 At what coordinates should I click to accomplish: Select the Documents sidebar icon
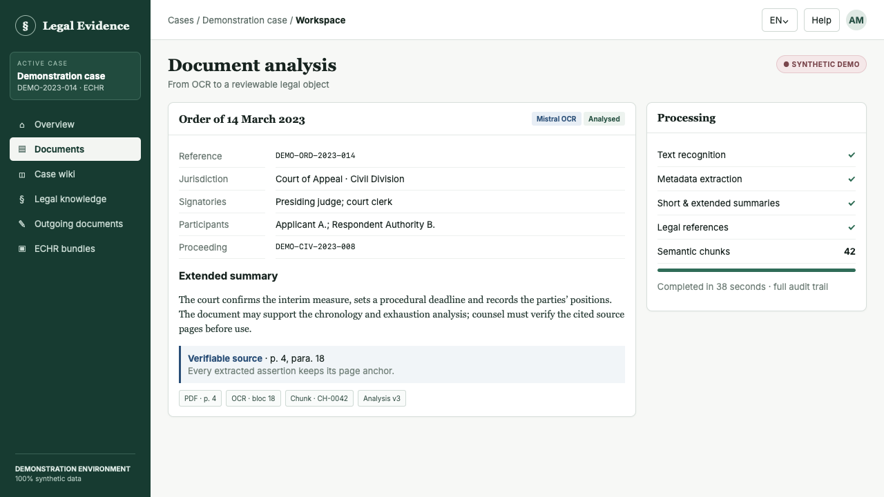[x=22, y=149]
